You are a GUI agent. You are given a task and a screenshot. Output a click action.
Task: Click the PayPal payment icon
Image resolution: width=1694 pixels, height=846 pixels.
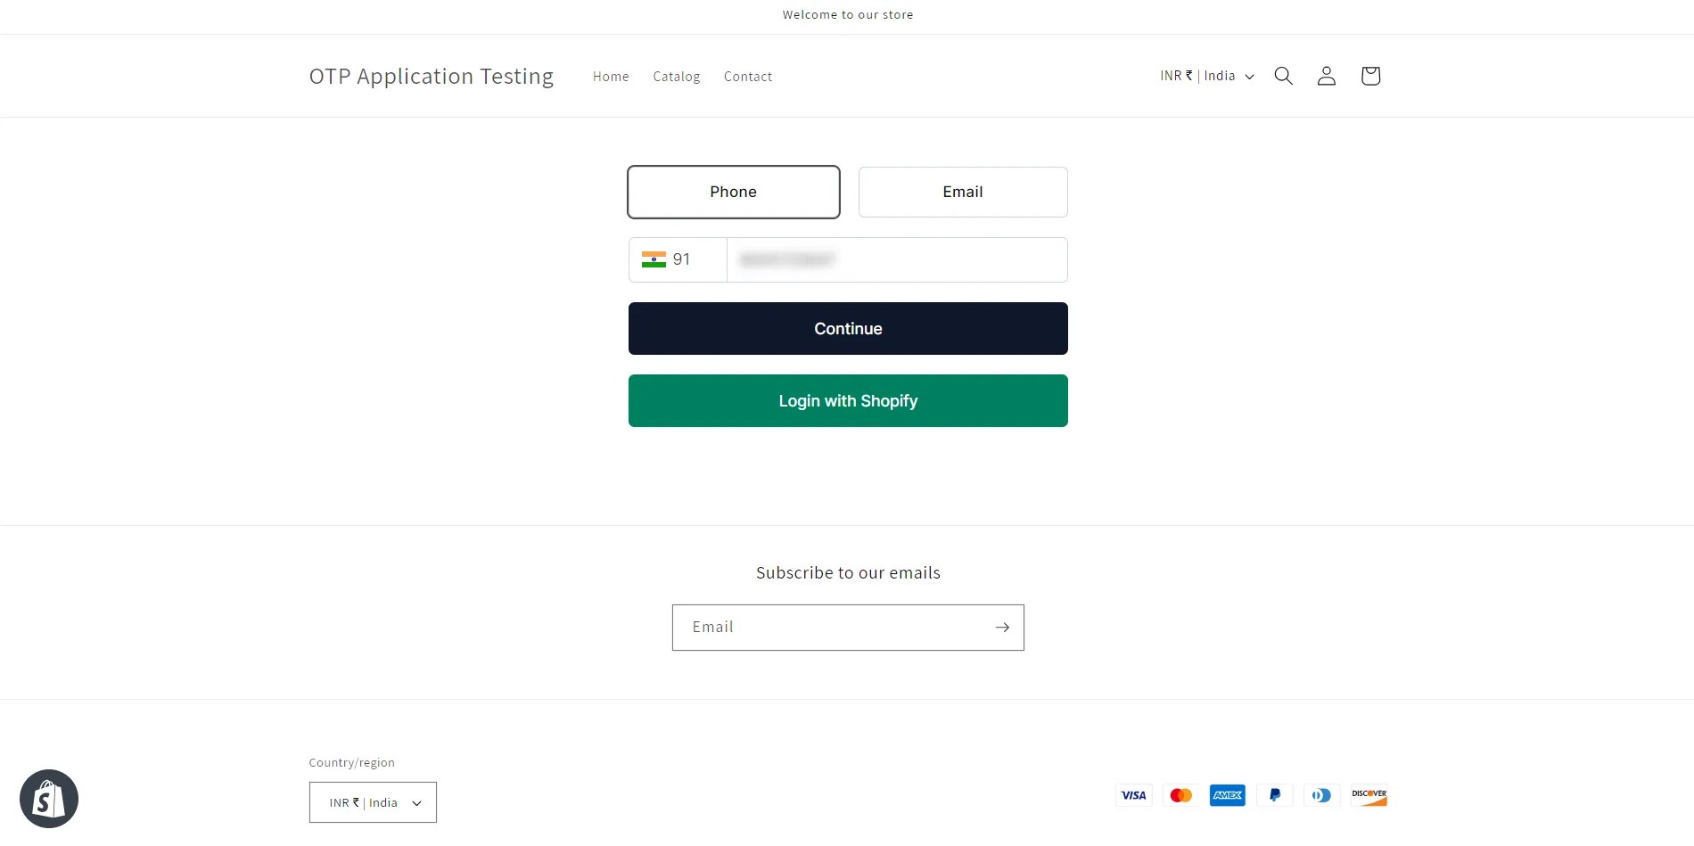[x=1274, y=795]
